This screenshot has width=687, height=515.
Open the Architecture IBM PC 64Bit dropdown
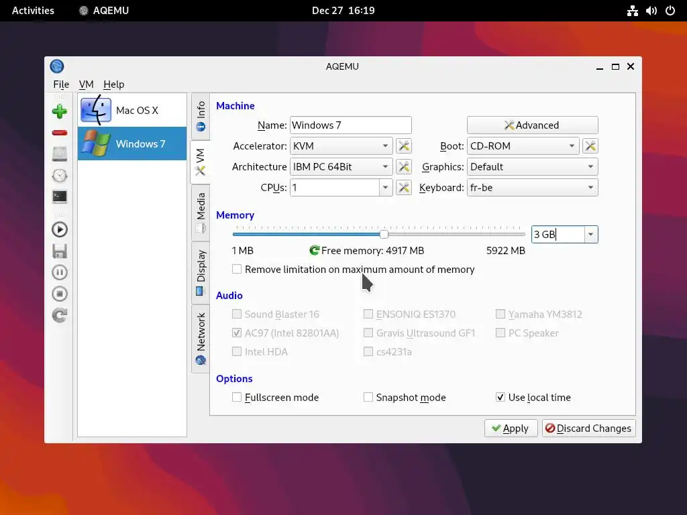pos(341,166)
